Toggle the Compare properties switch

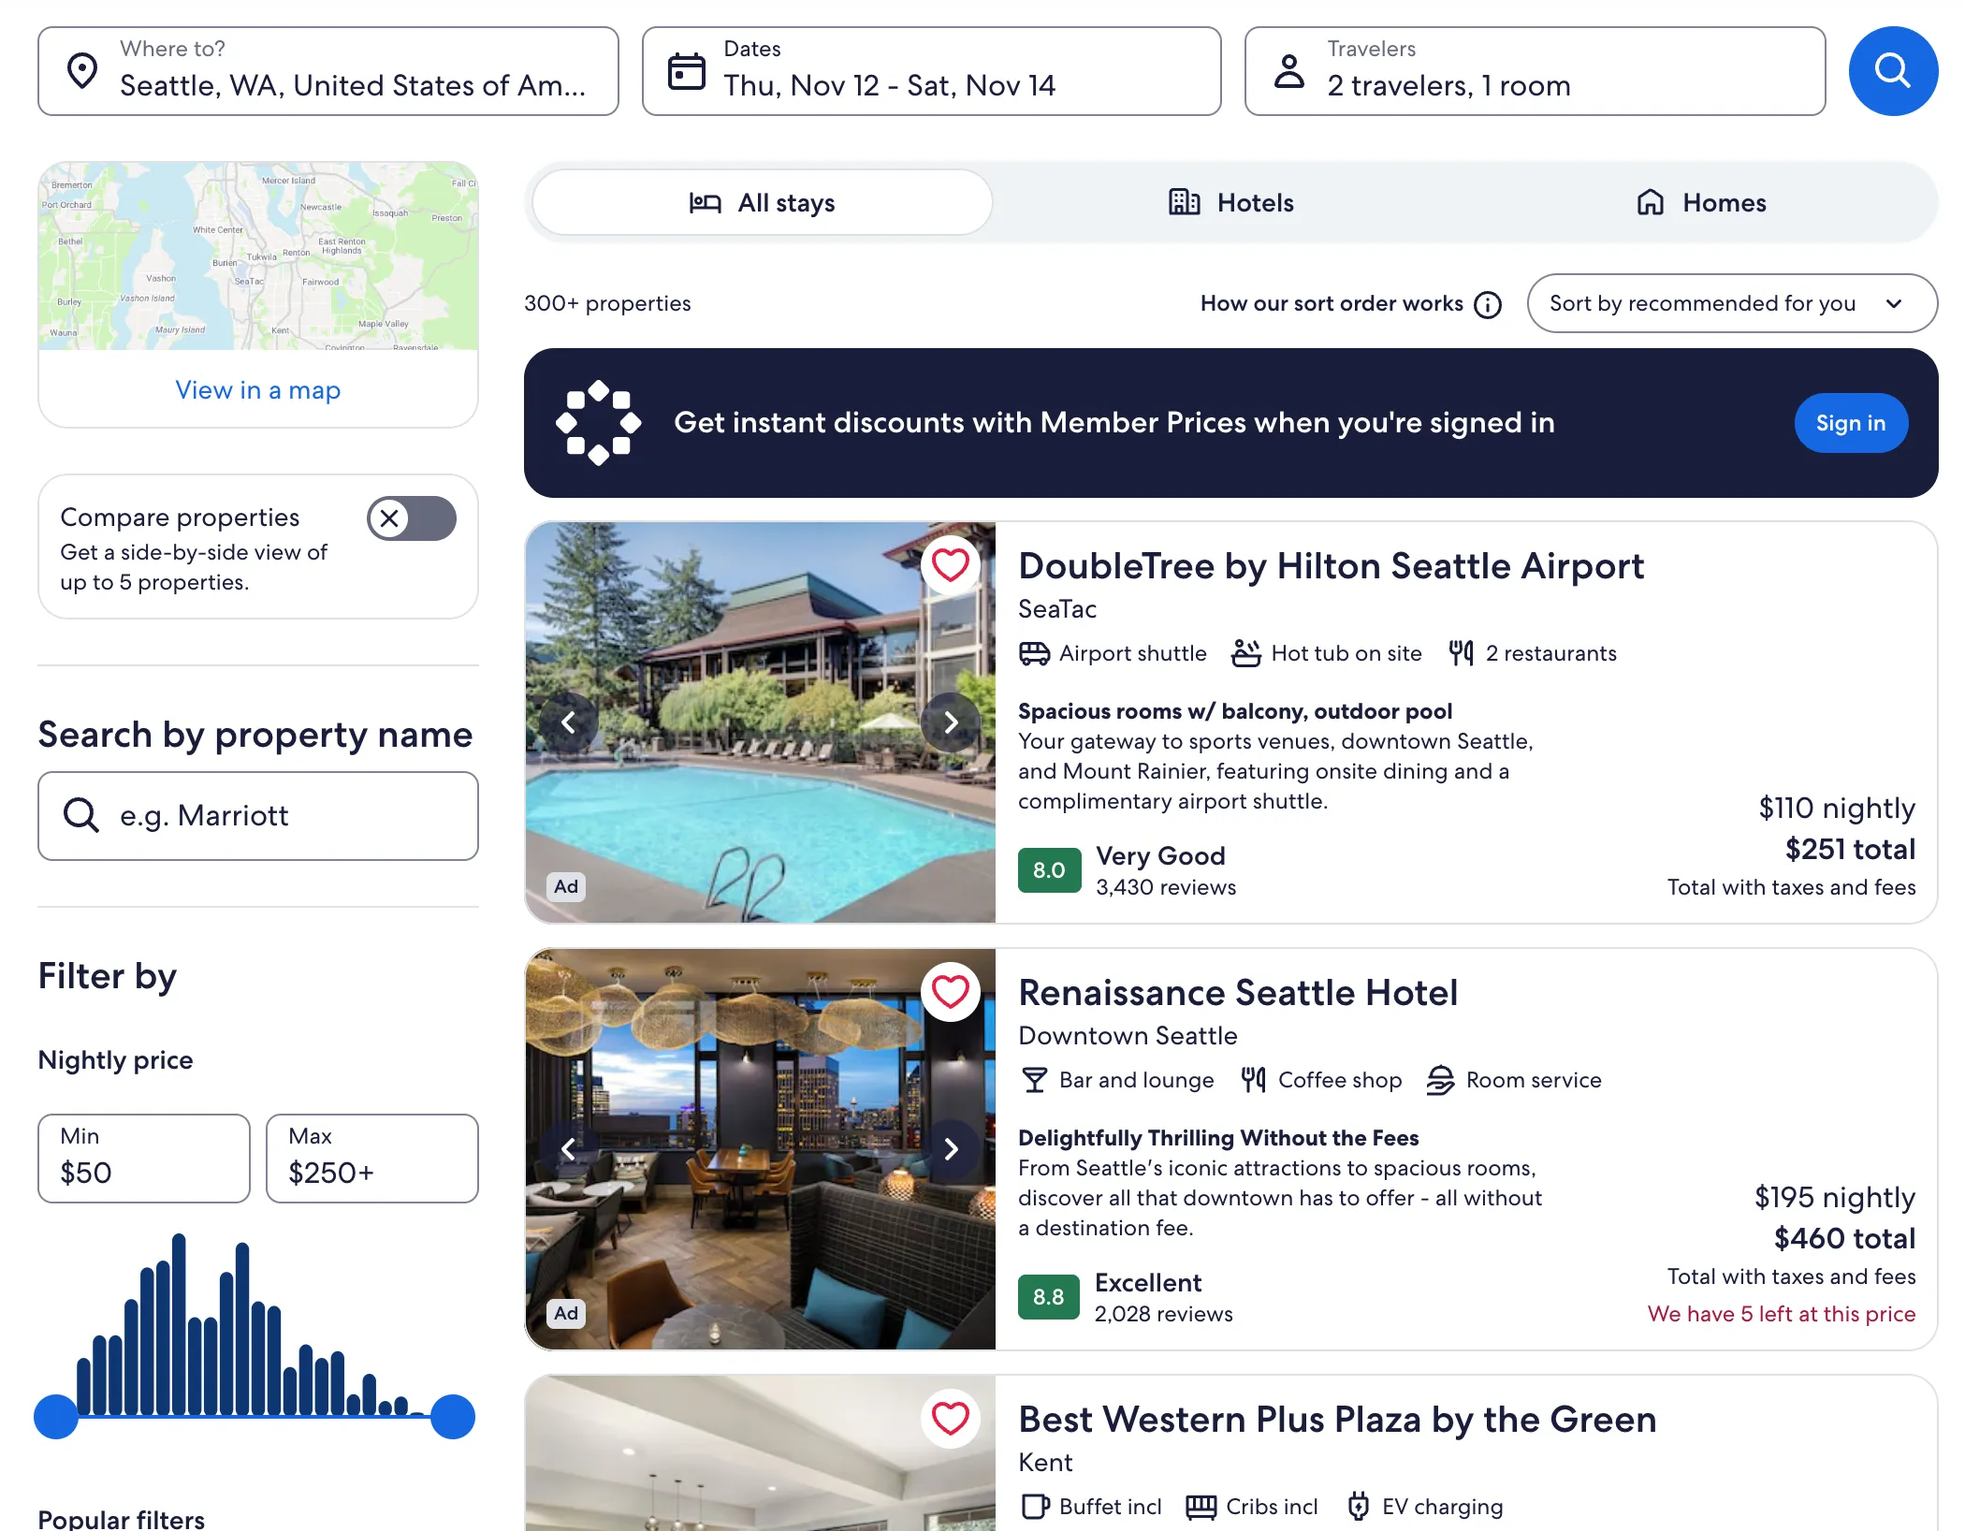pos(412,518)
